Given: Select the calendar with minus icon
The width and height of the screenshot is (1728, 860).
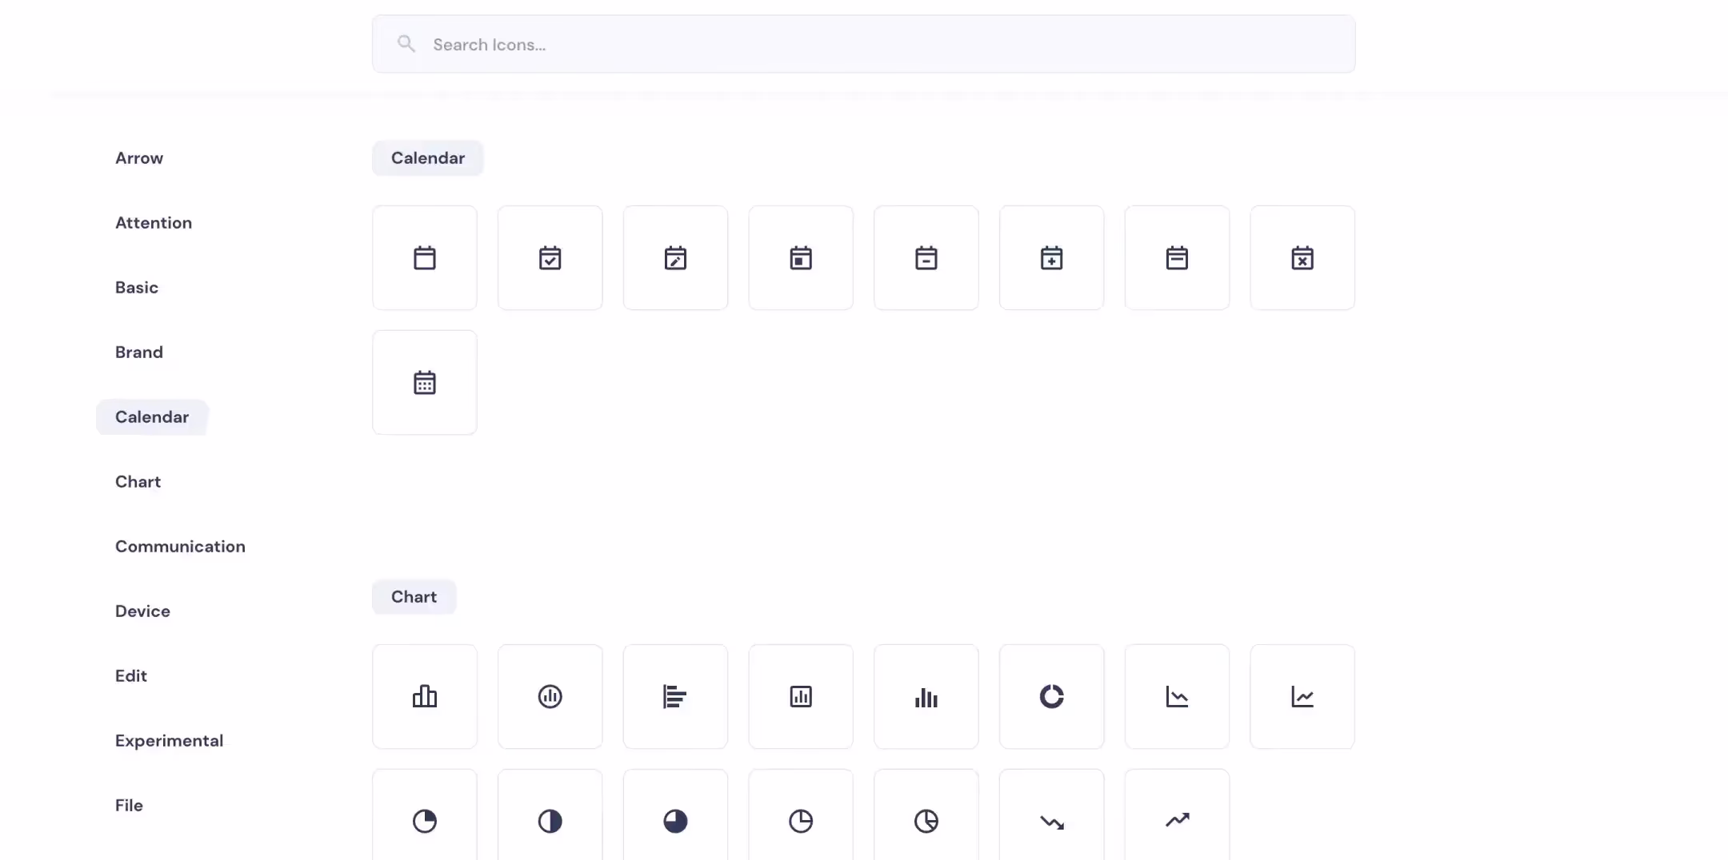Looking at the screenshot, I should coord(926,258).
